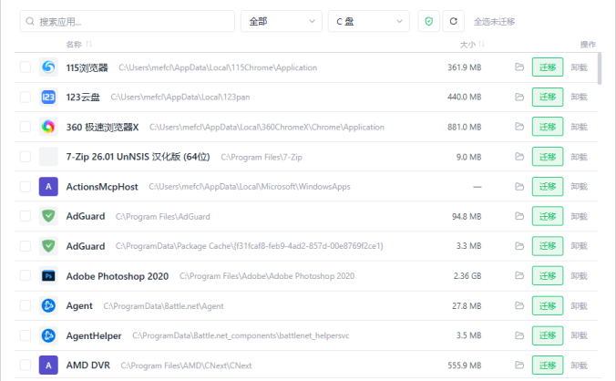Click the green shield icon button
Image resolution: width=616 pixels, height=381 pixels.
pos(428,21)
